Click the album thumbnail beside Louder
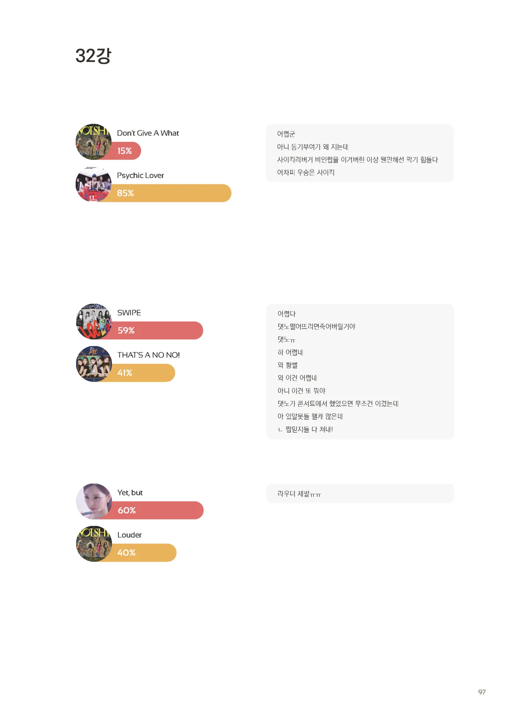The image size is (510, 720). [94, 544]
